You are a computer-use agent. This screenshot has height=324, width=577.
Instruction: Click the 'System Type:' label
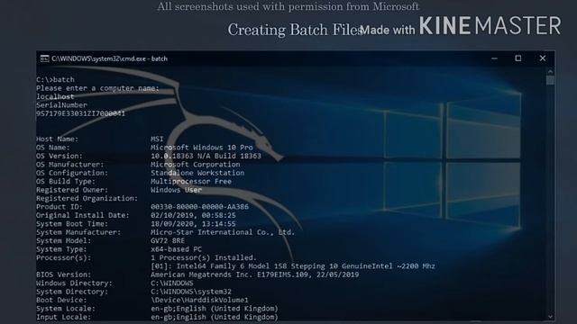61,249
